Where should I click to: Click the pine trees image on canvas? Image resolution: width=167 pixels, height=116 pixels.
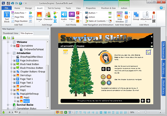(81, 70)
